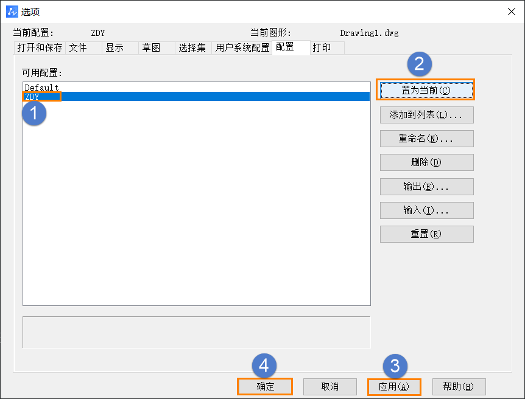
Task: Go to the 选择集 tab
Action: click(x=193, y=48)
